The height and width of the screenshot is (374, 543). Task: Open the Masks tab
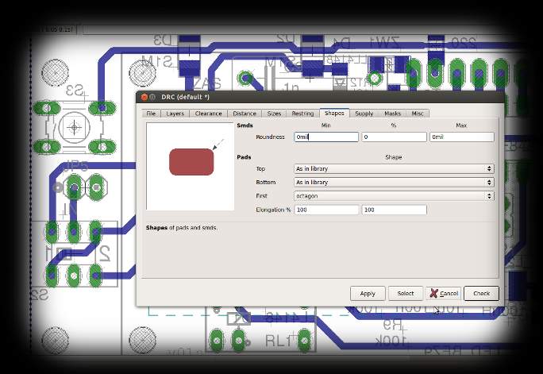click(392, 114)
